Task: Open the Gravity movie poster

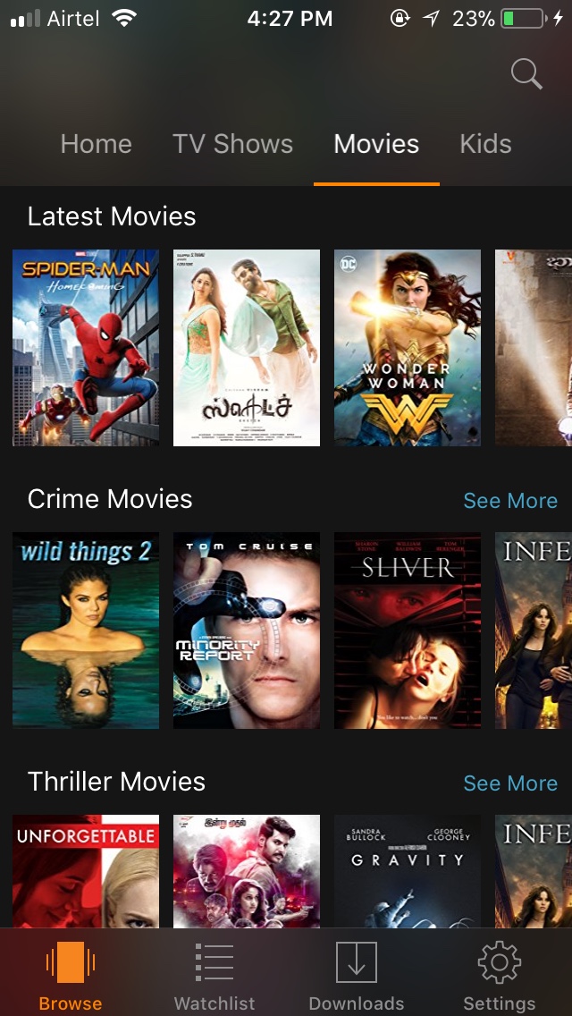Action: pos(408,871)
